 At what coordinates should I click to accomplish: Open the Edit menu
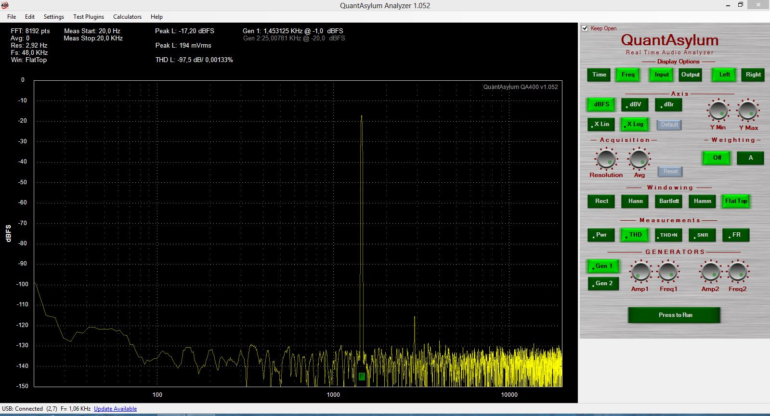[x=30, y=16]
